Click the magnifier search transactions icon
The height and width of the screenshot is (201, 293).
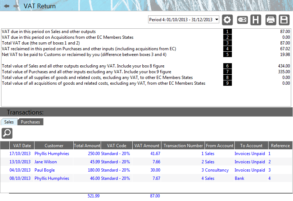(7, 133)
